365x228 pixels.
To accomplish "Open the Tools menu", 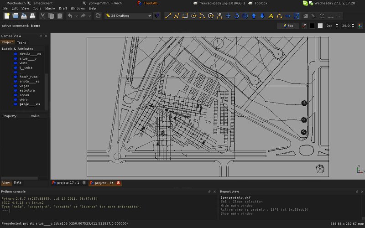I will point(37,8).
